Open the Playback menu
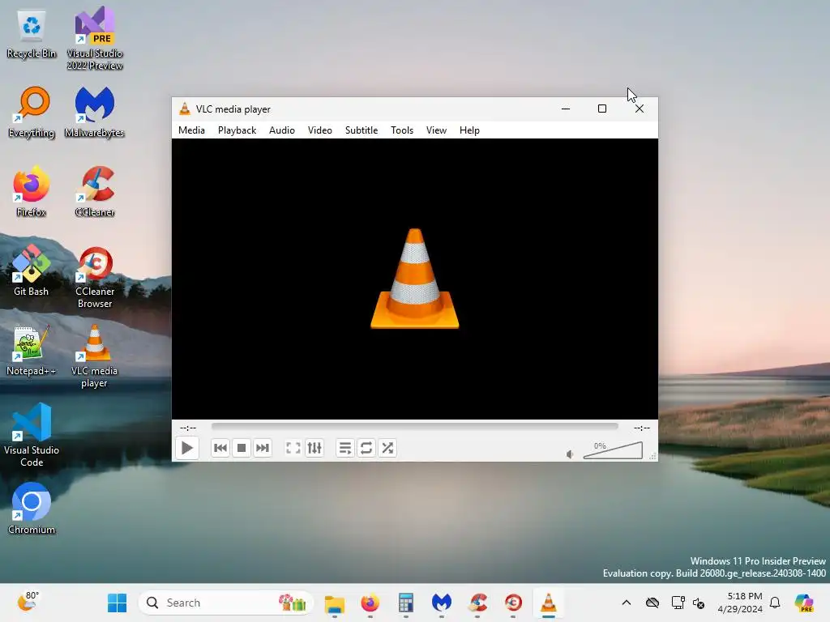 (x=237, y=130)
